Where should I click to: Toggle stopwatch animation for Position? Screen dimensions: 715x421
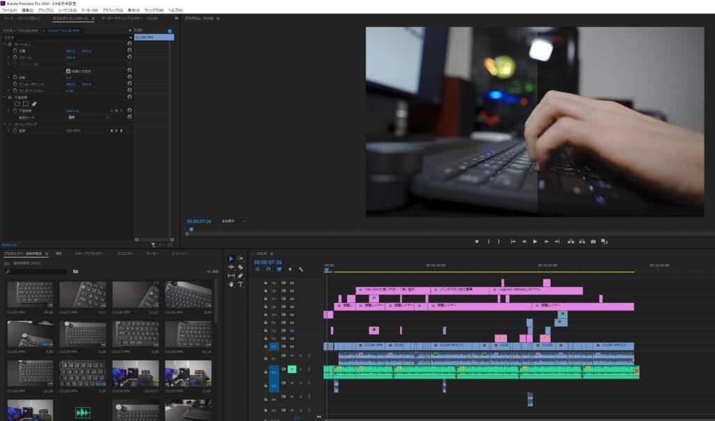[15, 51]
